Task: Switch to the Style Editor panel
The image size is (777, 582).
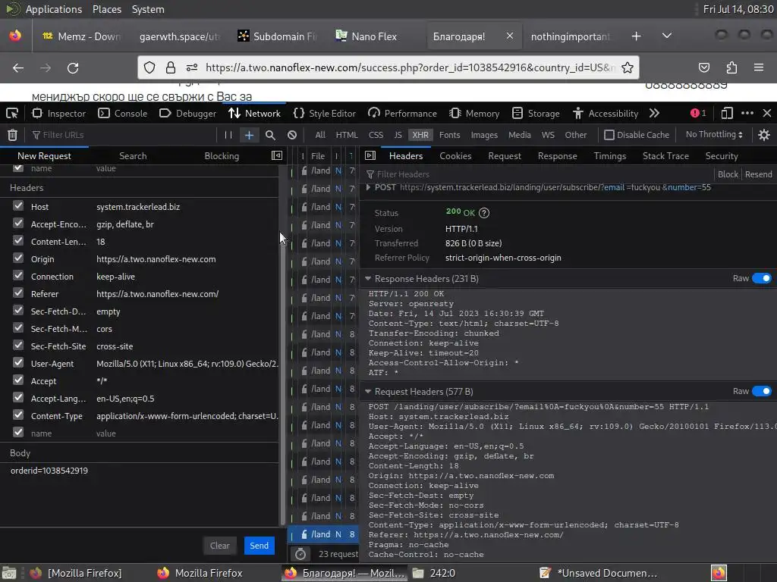Action: [x=325, y=114]
